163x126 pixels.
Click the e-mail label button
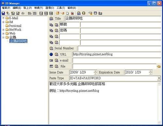coord(65,60)
